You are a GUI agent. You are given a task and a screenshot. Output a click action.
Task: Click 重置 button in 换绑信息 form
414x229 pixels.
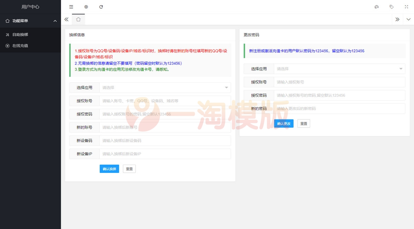[x=129, y=169]
